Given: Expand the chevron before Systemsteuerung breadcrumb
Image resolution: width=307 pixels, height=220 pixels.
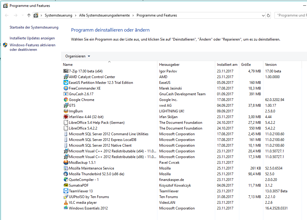Looking at the screenshot, I should 41,15.
